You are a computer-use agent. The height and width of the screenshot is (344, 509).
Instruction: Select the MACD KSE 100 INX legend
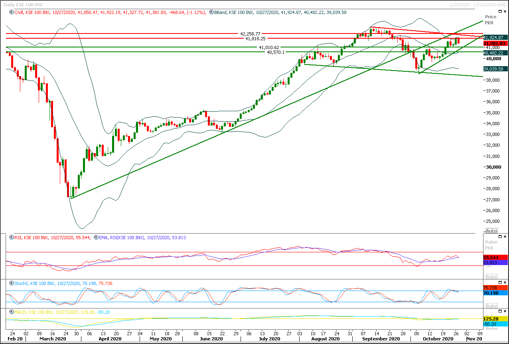click(61, 312)
